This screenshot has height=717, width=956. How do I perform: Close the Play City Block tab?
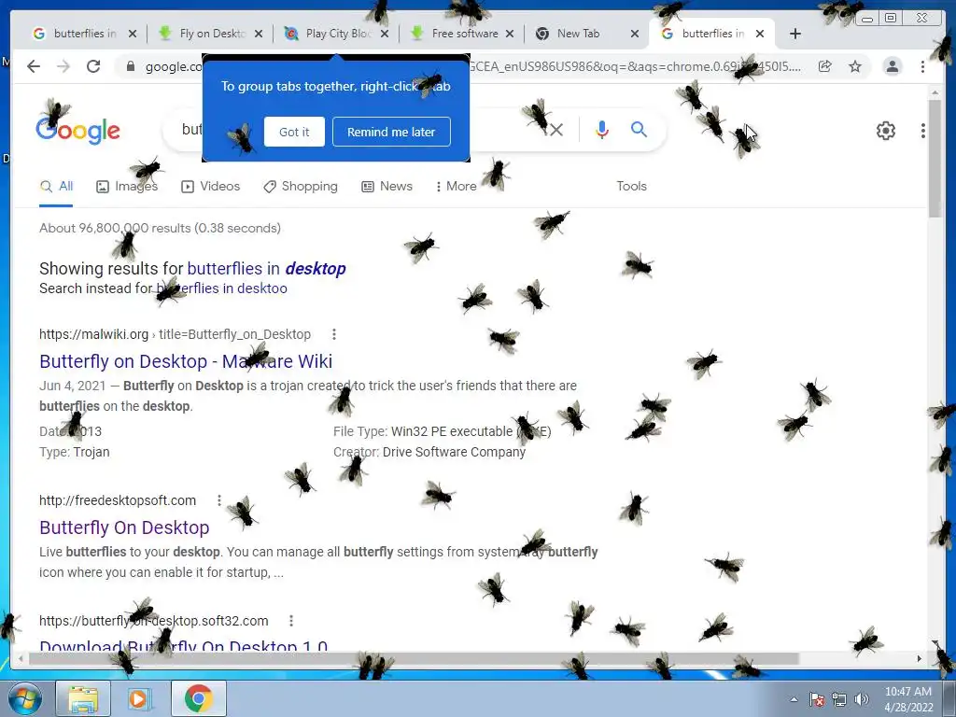(x=385, y=35)
